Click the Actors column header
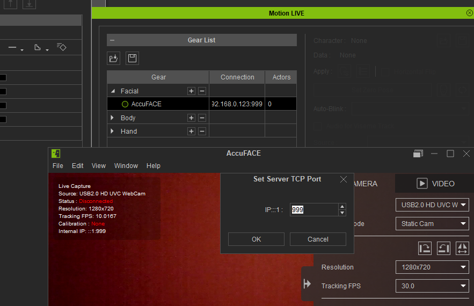 pyautogui.click(x=281, y=77)
